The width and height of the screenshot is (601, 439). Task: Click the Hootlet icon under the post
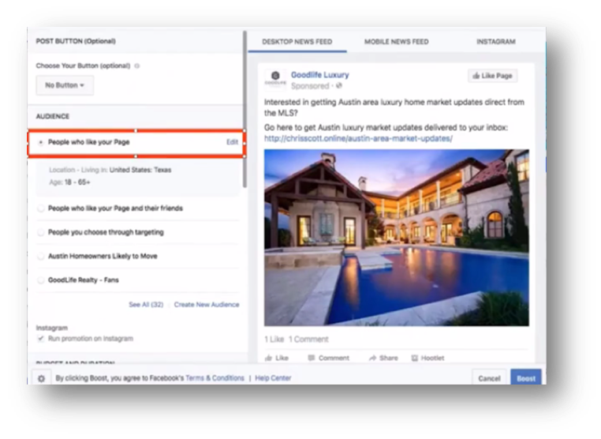[x=414, y=358]
